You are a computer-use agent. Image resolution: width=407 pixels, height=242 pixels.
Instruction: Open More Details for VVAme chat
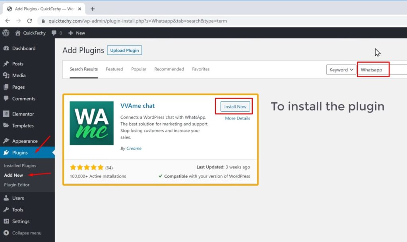click(x=237, y=118)
